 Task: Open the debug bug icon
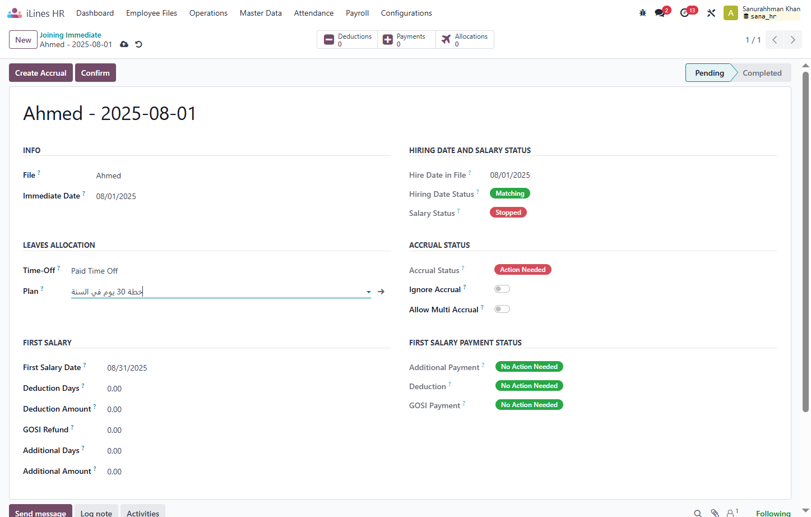pyautogui.click(x=643, y=13)
